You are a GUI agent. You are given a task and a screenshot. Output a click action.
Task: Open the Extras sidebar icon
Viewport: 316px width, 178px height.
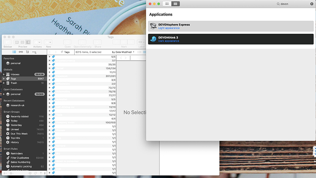click(34, 52)
